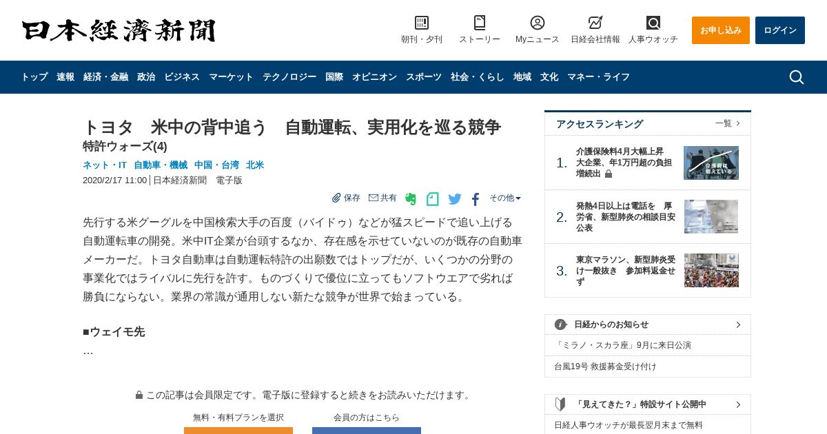Share article to Evernote elephant icon
827x434 pixels.
411,199
